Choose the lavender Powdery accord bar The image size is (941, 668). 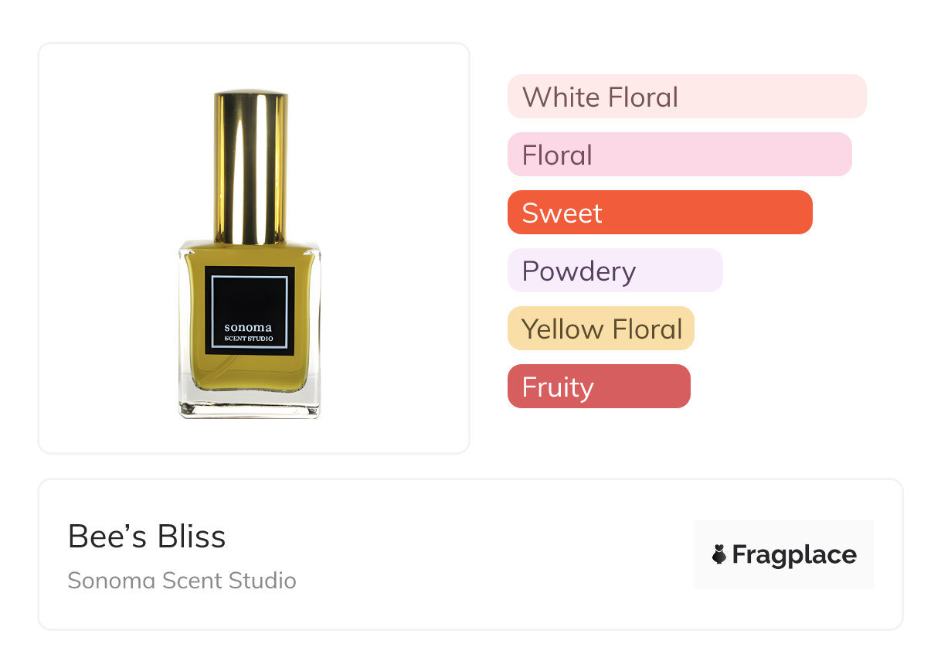point(614,271)
